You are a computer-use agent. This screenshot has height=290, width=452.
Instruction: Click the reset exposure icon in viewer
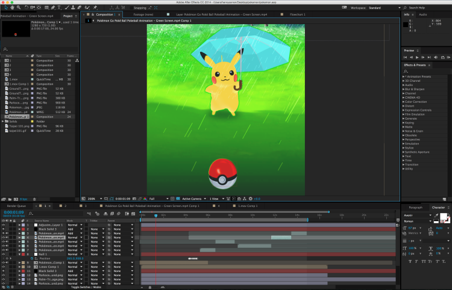(251, 199)
